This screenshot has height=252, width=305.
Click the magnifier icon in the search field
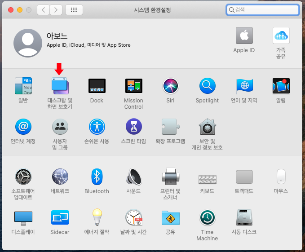pyautogui.click(x=231, y=10)
